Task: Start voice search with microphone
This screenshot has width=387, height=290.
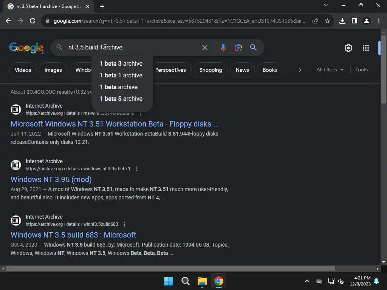Action: coord(223,48)
